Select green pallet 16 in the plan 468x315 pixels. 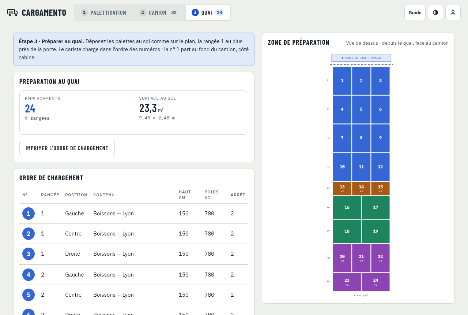tap(347, 208)
